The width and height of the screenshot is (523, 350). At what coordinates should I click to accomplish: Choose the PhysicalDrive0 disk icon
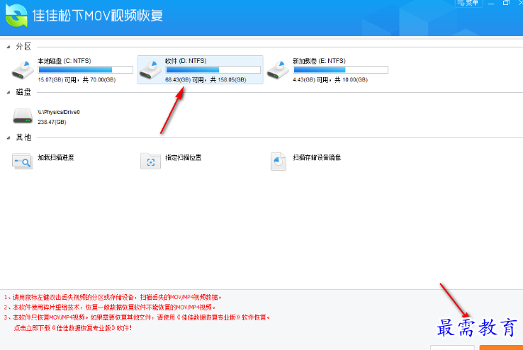pos(23,116)
